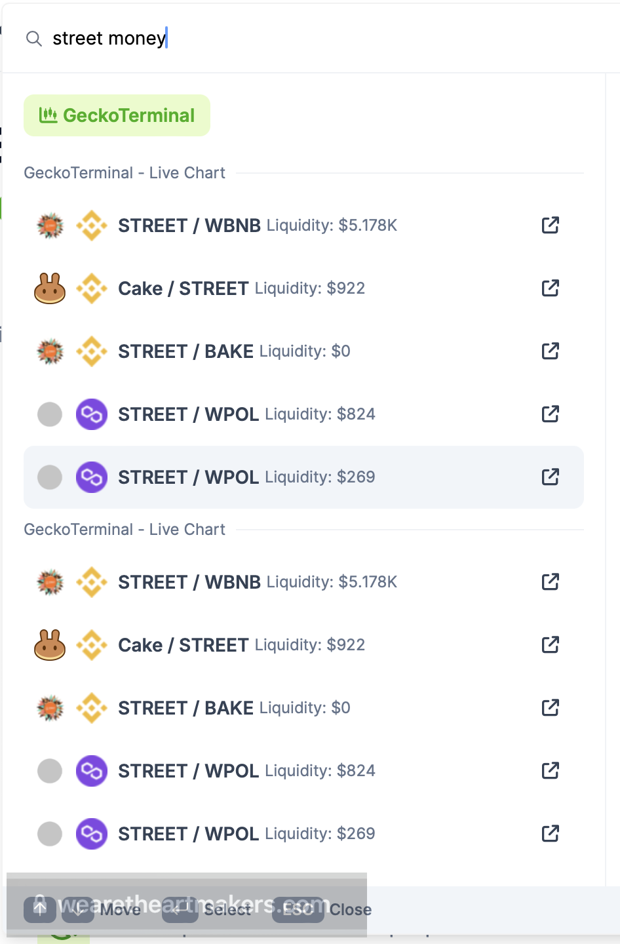This screenshot has height=944, width=620.
Task: Pick the first Cake / STREET $922 result
Action: (303, 288)
